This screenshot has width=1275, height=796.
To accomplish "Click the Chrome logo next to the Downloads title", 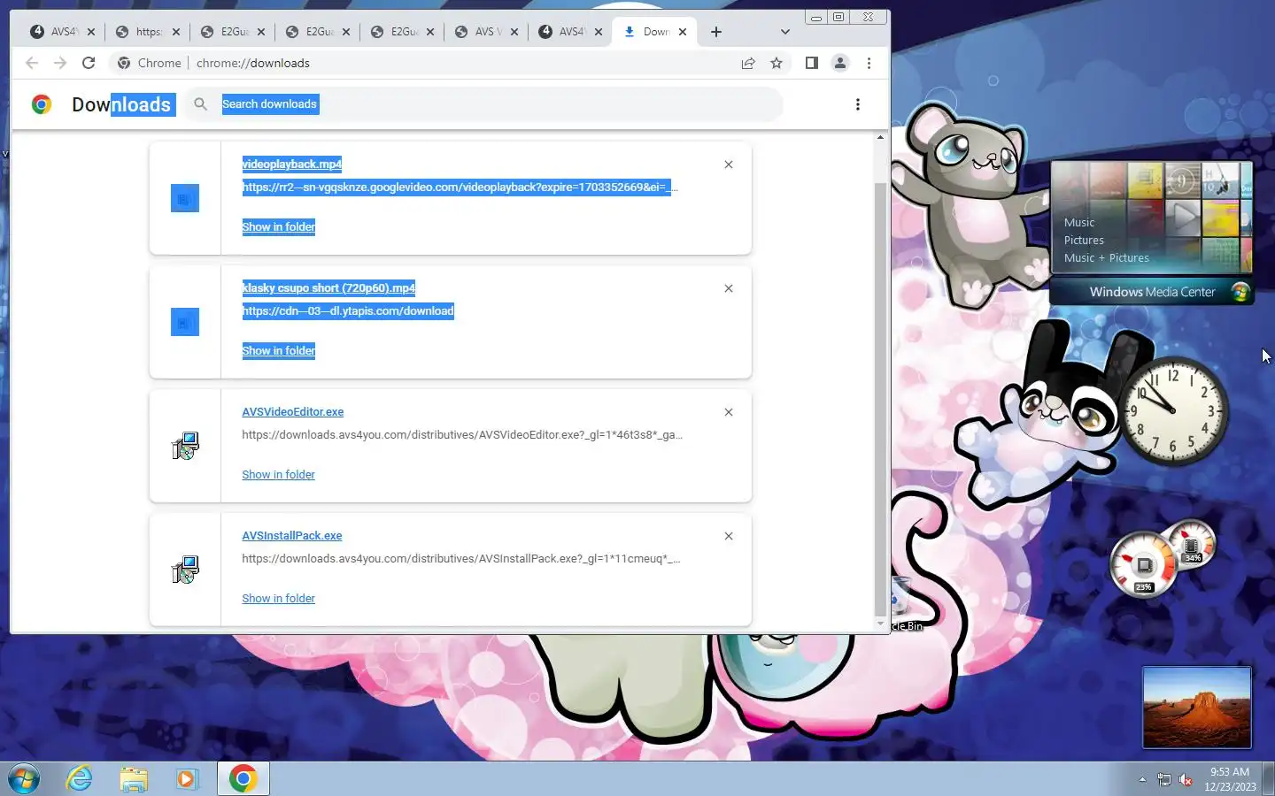I will (41, 104).
